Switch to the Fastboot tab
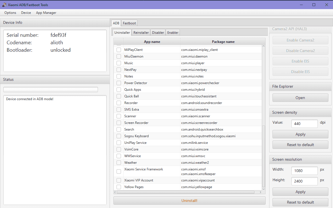Screen dimensions: 333x208 coord(129,23)
